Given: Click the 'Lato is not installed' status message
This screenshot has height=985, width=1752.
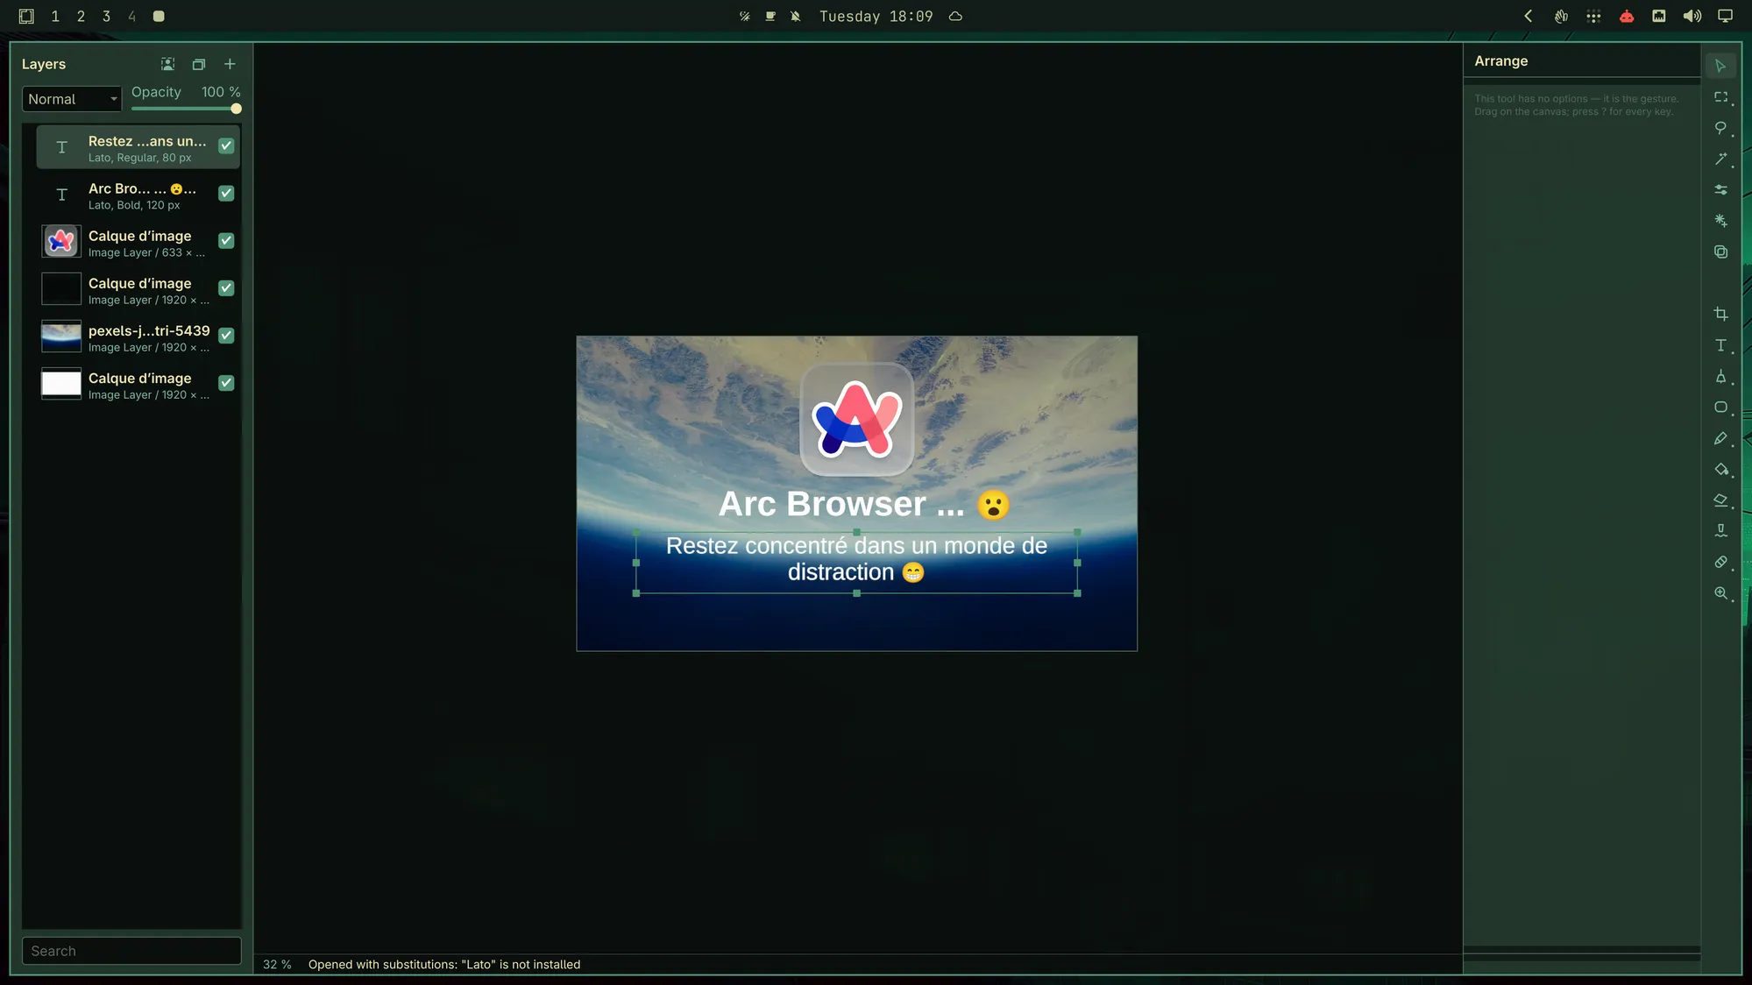Looking at the screenshot, I should tap(444, 964).
